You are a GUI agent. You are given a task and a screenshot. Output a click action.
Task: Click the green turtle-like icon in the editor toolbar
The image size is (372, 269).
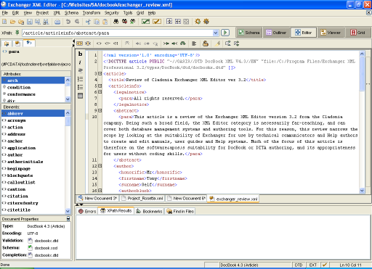pos(183,44)
